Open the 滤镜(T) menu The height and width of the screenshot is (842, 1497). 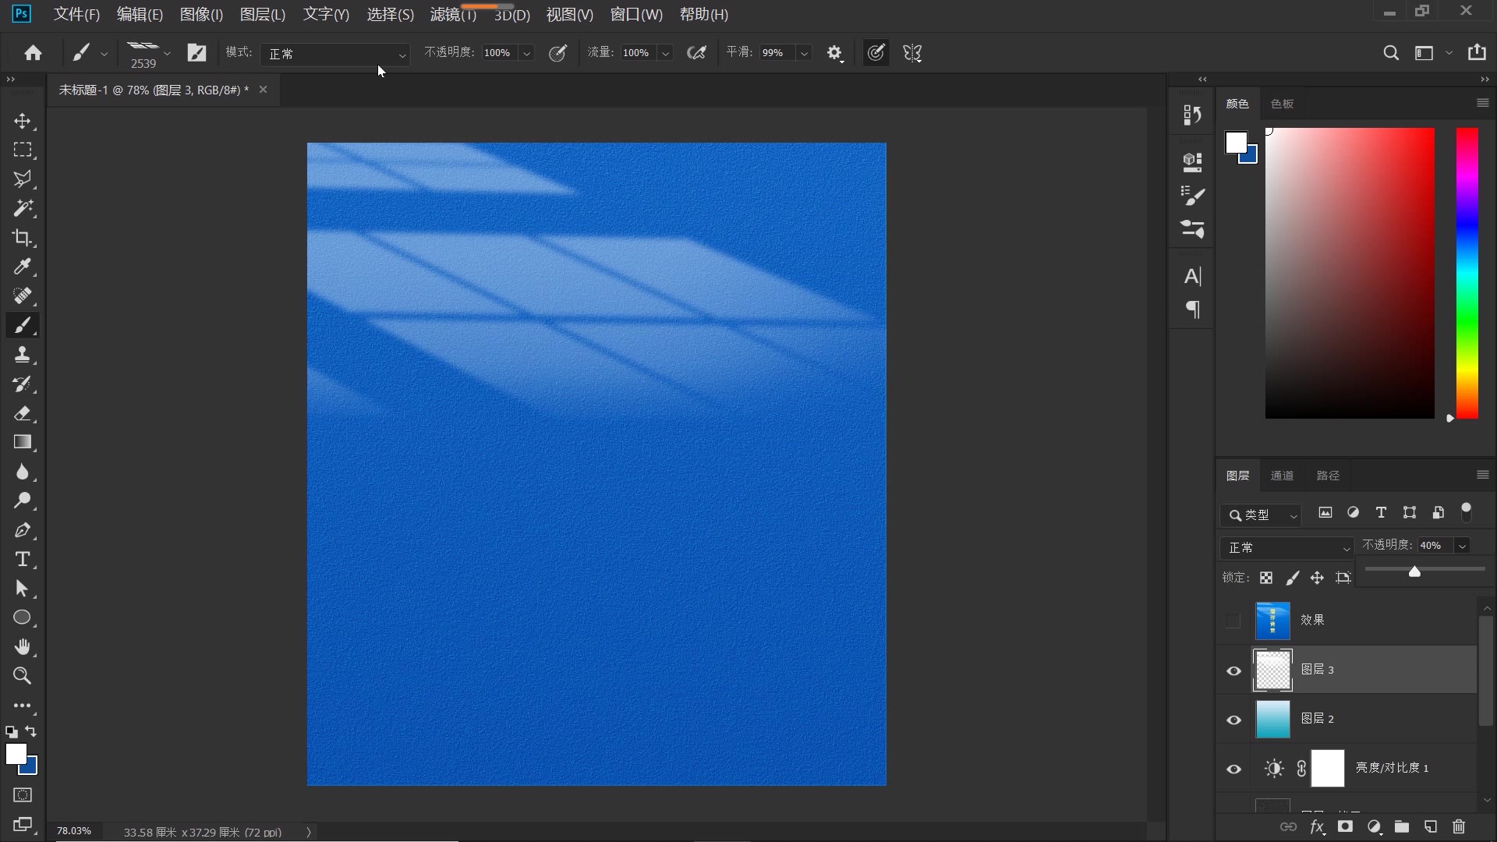(x=452, y=15)
